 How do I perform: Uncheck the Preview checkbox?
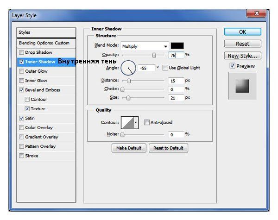(x=232, y=66)
